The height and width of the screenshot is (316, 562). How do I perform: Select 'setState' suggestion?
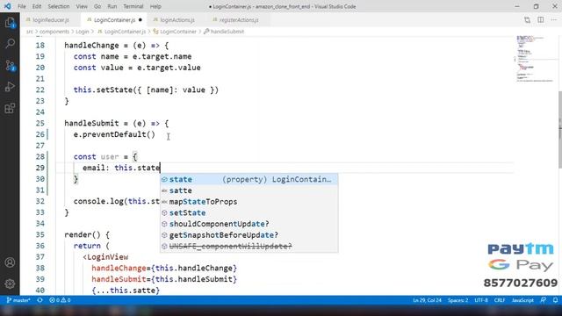tap(249, 212)
